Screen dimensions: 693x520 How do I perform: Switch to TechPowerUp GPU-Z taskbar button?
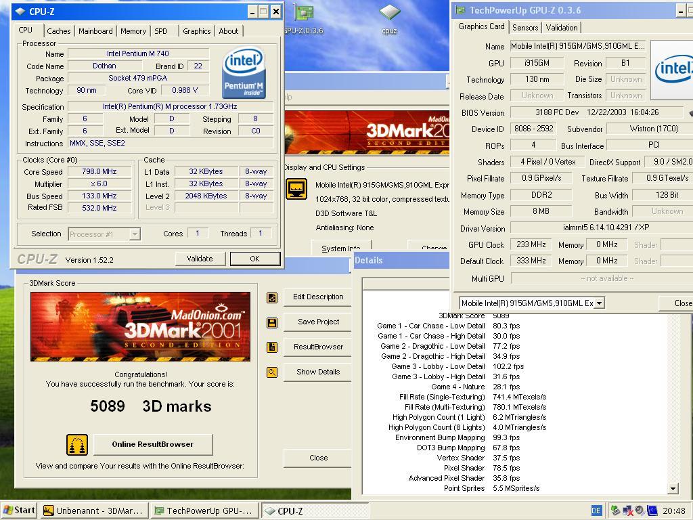click(204, 511)
